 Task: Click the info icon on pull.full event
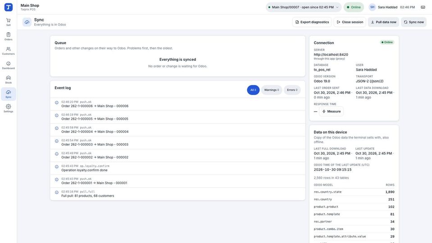tap(56, 192)
